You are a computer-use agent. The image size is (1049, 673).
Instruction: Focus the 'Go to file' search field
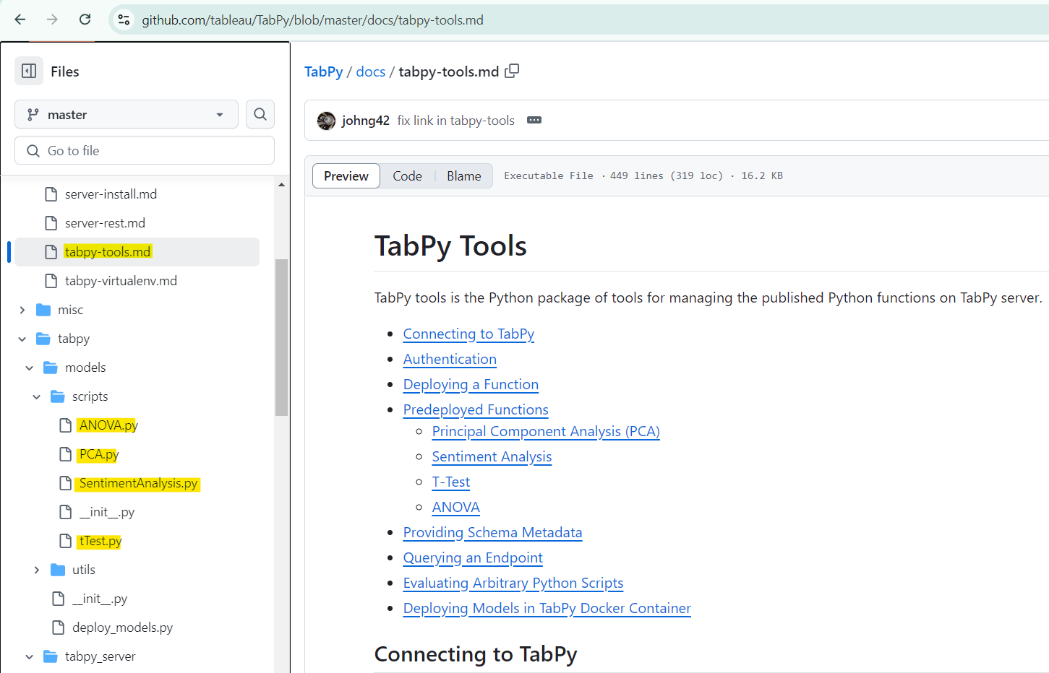click(145, 150)
